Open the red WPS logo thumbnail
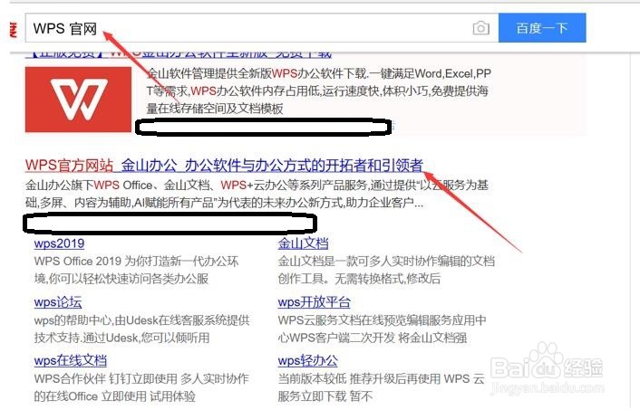The height and width of the screenshot is (410, 640). tap(78, 100)
